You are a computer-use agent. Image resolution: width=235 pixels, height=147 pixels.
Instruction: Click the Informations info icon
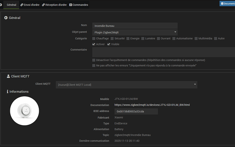pyautogui.click(x=8, y=92)
